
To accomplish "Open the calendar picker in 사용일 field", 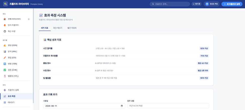I will pos(122,106).
